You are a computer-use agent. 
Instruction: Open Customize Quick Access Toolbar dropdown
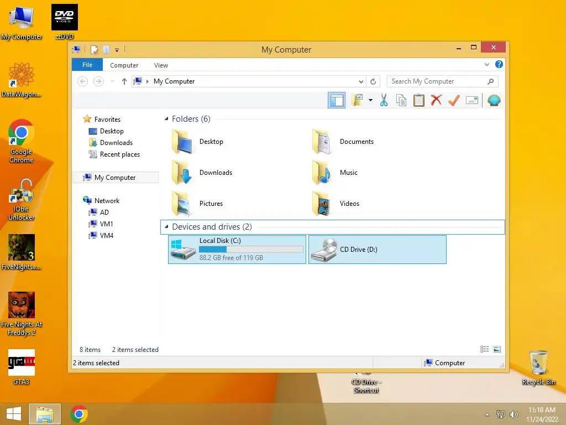click(x=117, y=50)
